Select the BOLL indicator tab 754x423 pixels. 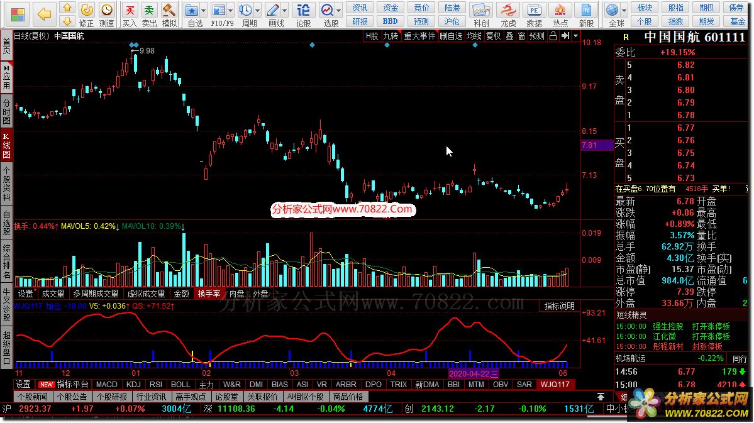180,385
